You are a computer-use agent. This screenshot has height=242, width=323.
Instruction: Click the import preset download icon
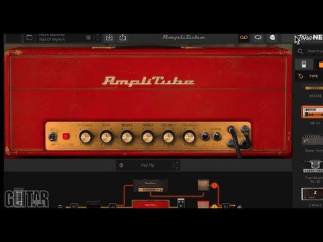(109, 38)
